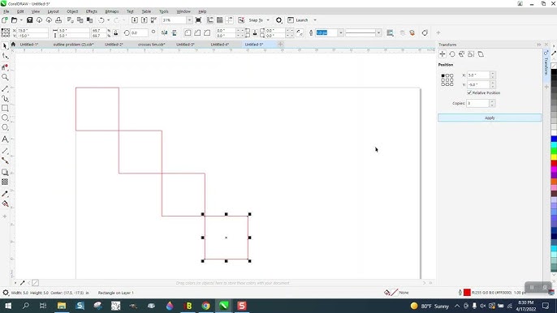557x313 pixels.
Task: Toggle the Relative Position checkbox
Action: tap(469, 92)
